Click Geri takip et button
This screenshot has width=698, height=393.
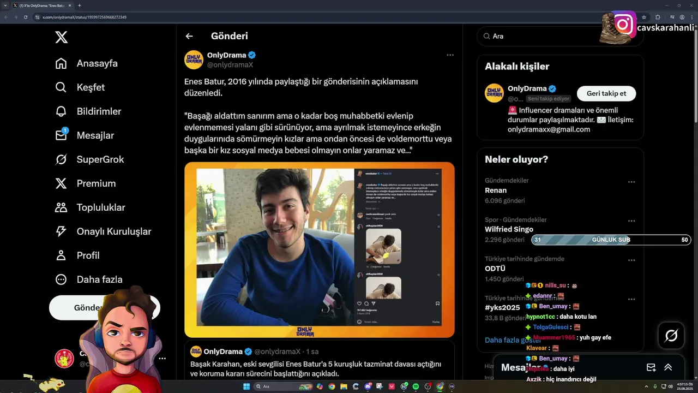click(606, 93)
